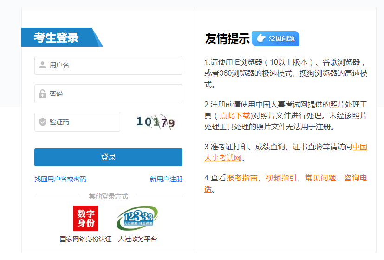Open 点此下载 photo tool download link
384x260 pixels.
(x=234, y=115)
